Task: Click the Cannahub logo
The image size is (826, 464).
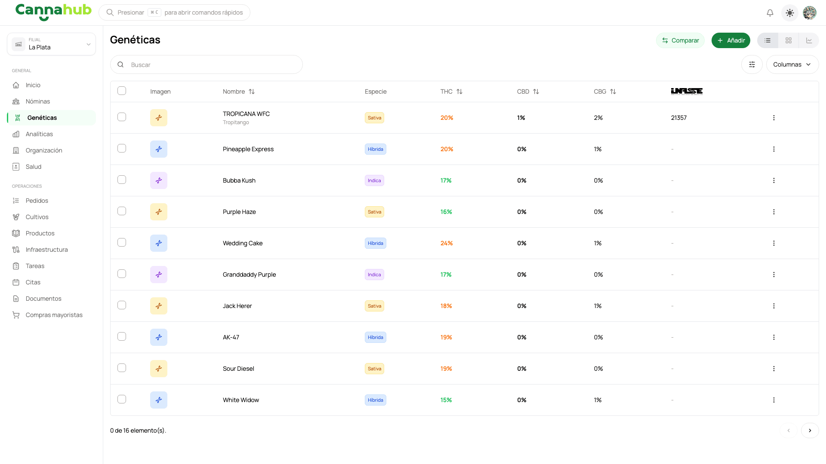Action: click(53, 12)
